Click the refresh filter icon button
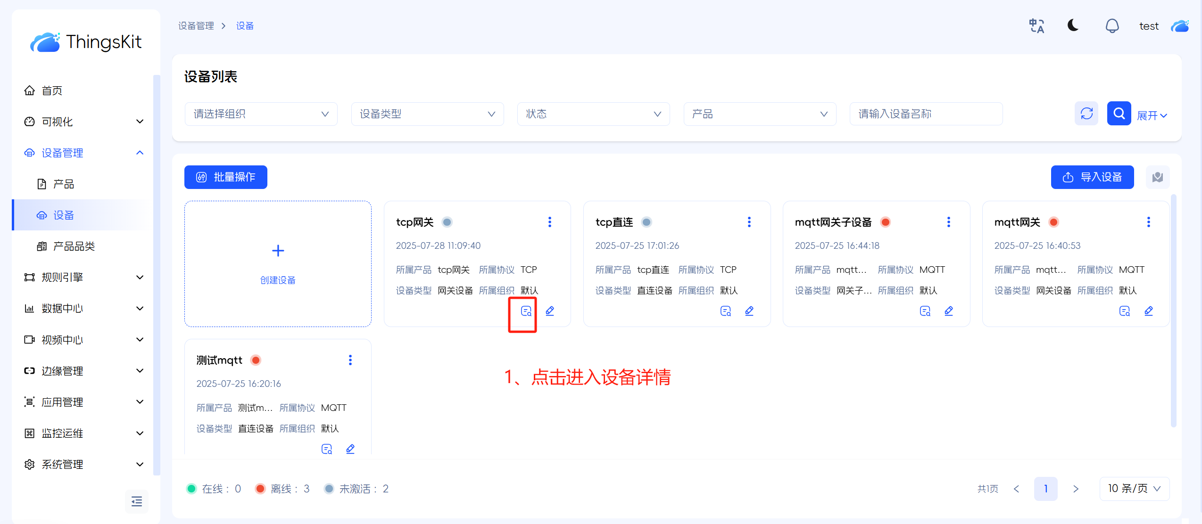Screen dimensions: 1202x524 click(1086, 114)
